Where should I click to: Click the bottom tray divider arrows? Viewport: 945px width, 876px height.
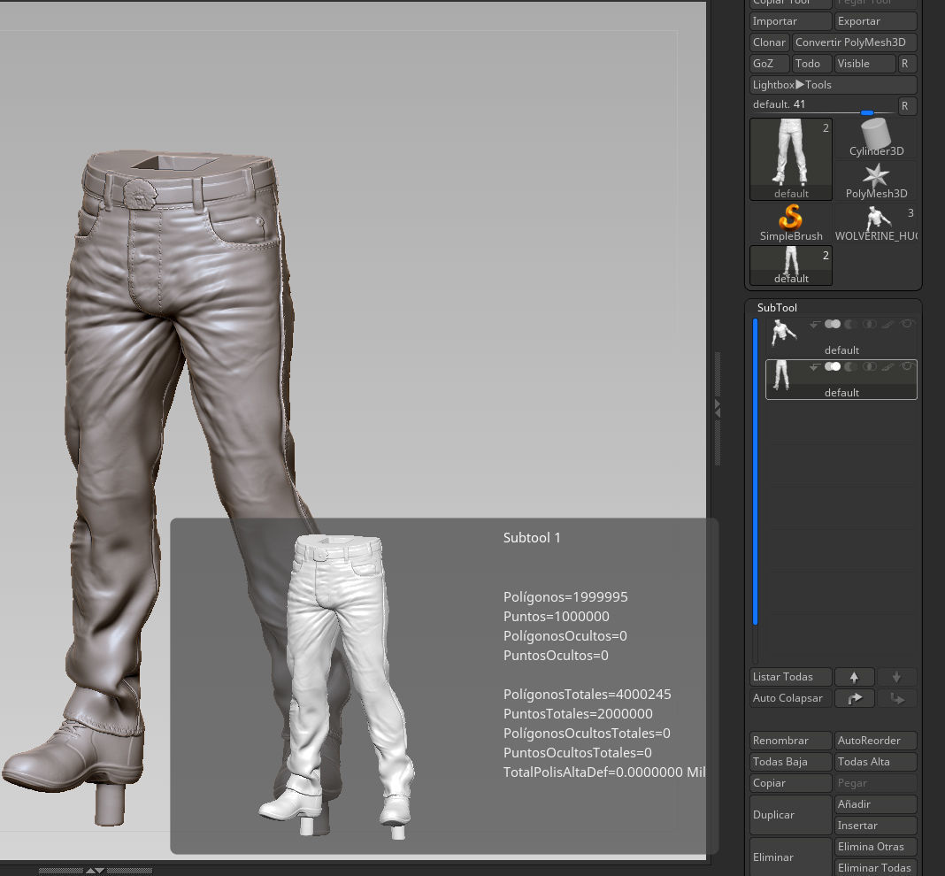pyautogui.click(x=96, y=871)
